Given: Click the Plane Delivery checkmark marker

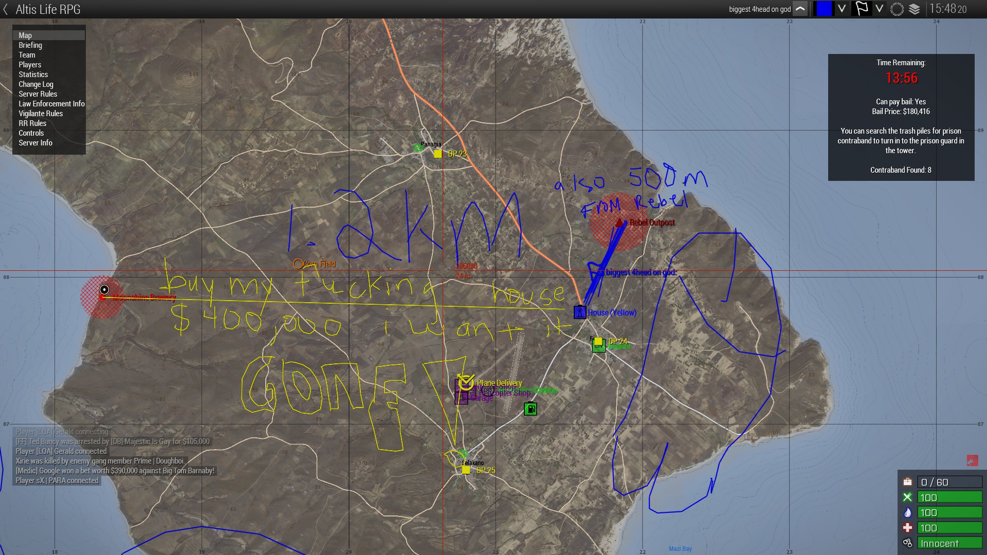Looking at the screenshot, I should point(466,382).
